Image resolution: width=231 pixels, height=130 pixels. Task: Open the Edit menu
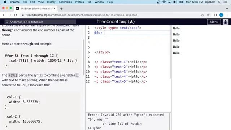[x=32, y=2]
